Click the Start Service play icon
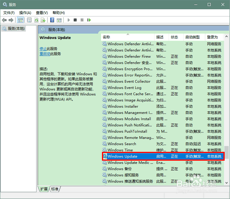The image size is (230, 199). 69,20
